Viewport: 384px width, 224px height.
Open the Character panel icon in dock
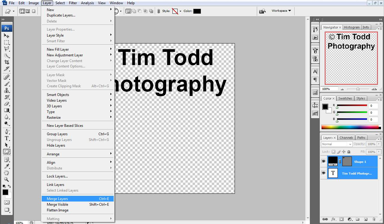click(x=315, y=71)
